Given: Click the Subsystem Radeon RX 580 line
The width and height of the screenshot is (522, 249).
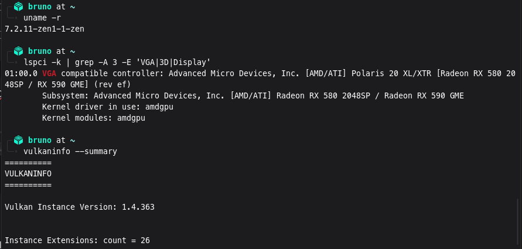Looking at the screenshot, I should coord(253,96).
